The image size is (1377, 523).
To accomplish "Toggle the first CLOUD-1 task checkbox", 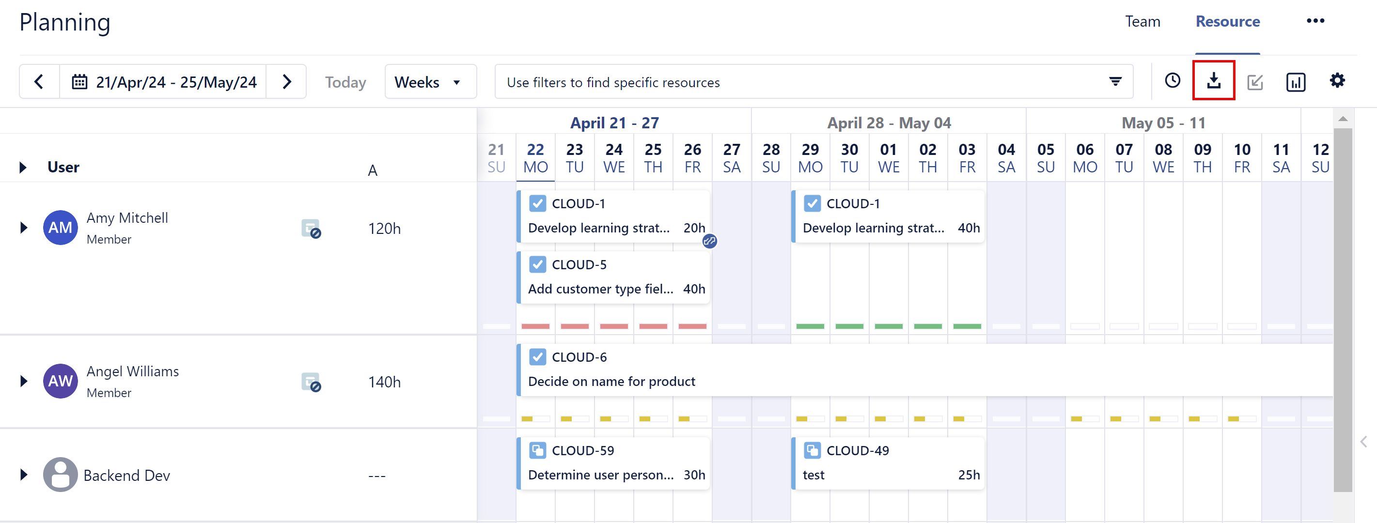I will [537, 203].
